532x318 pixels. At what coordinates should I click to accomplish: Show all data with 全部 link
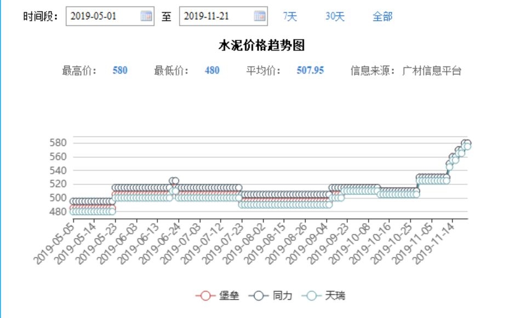(x=382, y=16)
